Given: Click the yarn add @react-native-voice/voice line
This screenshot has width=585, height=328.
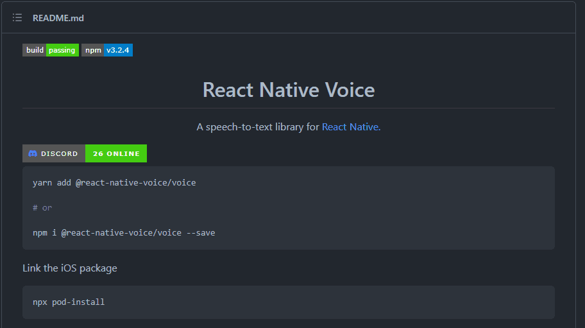Looking at the screenshot, I should [x=114, y=182].
